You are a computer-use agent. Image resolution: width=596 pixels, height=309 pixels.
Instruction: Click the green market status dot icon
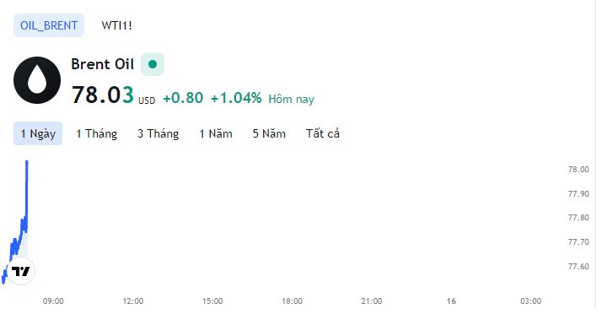coord(153,64)
